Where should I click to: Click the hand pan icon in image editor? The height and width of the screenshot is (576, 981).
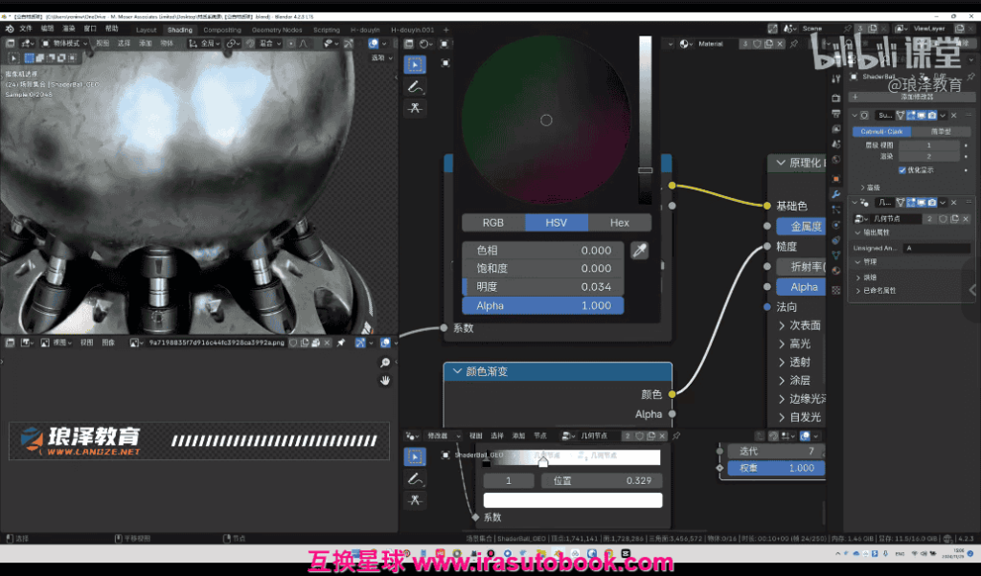(x=385, y=380)
